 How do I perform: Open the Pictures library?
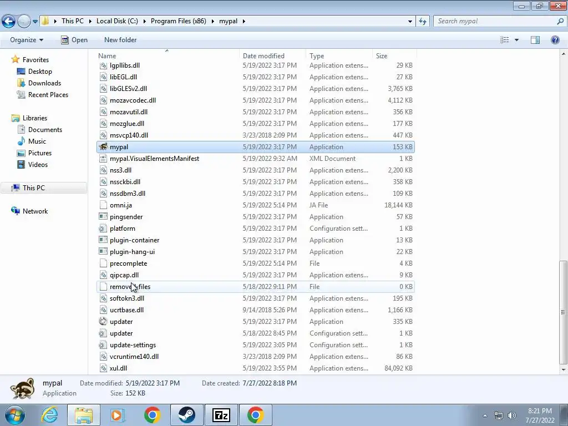[x=40, y=153]
